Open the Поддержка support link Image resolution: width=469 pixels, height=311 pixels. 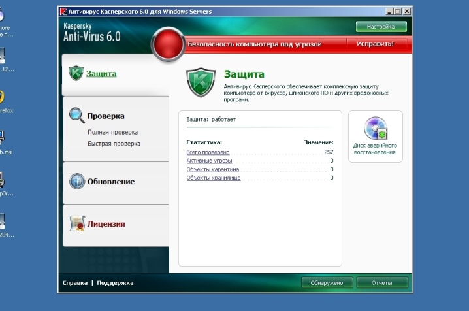(115, 283)
